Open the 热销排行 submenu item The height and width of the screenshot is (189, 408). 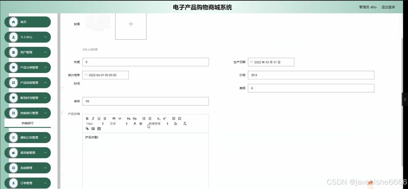coord(28,123)
